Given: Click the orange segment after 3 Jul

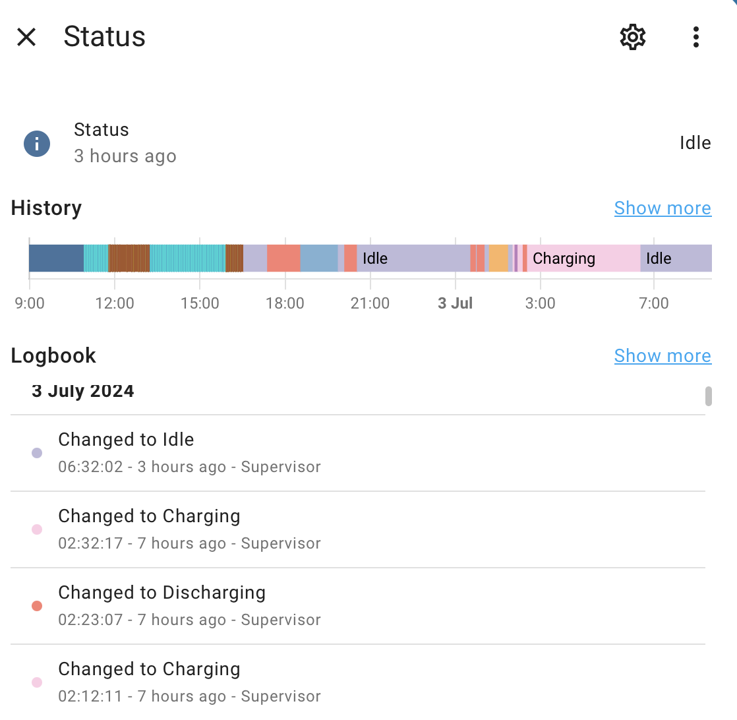Looking at the screenshot, I should 498,258.
